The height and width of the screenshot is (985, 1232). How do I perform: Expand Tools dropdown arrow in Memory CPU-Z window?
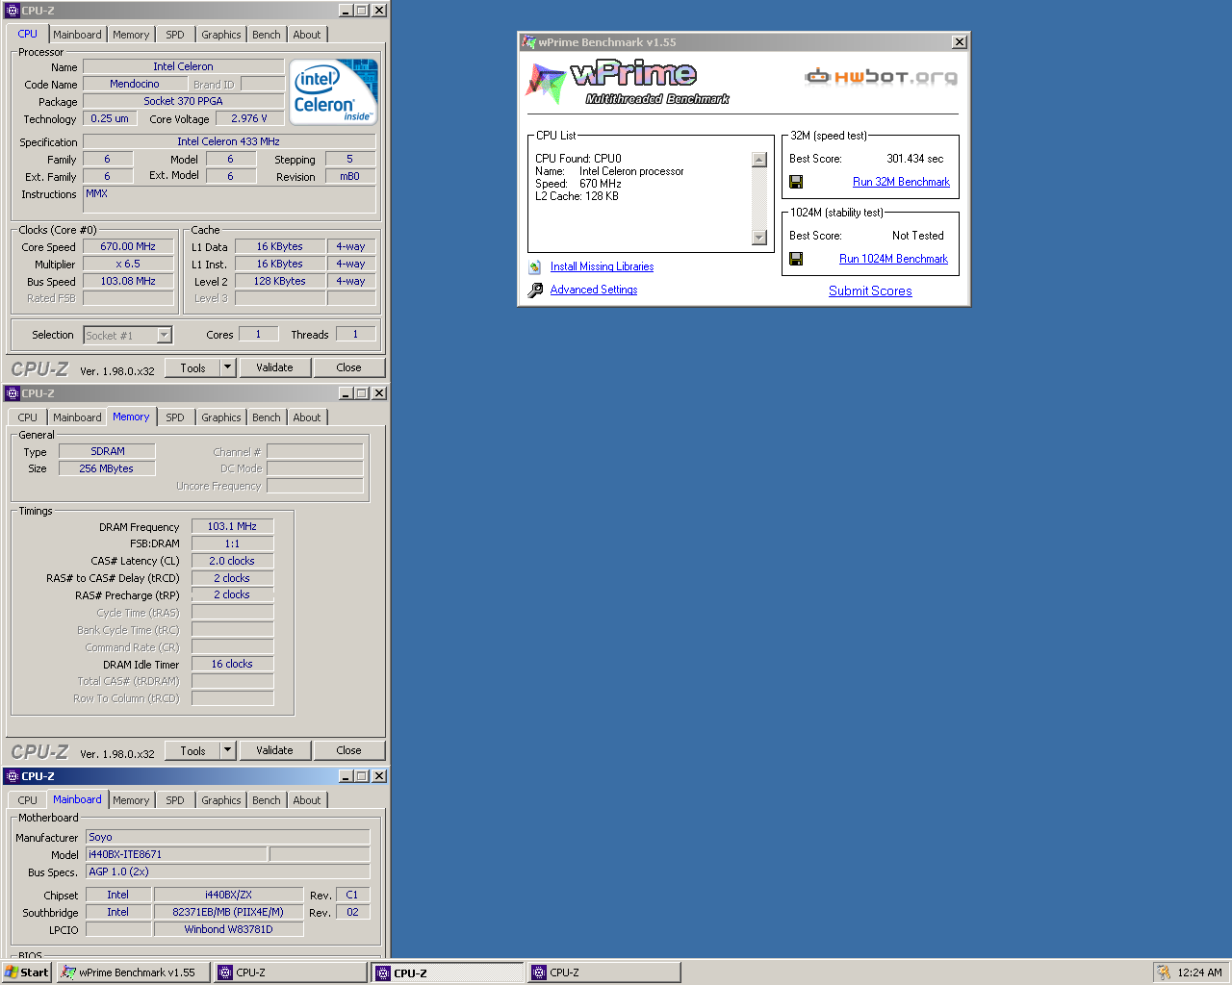tap(227, 750)
